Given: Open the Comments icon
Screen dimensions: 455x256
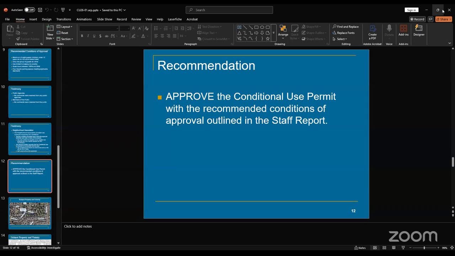Looking at the screenshot, I should click(x=430, y=19).
